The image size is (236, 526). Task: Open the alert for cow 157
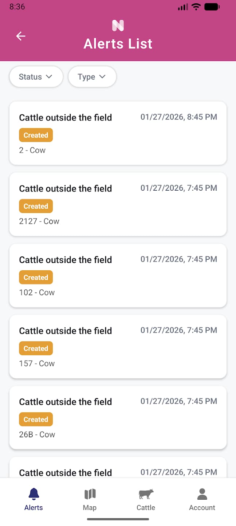point(118,346)
